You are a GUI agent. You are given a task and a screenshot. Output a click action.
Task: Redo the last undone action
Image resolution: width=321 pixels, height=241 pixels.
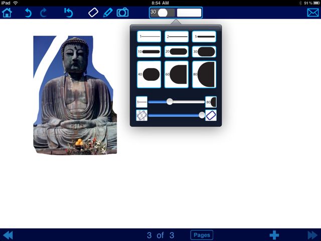pyautogui.click(x=43, y=13)
